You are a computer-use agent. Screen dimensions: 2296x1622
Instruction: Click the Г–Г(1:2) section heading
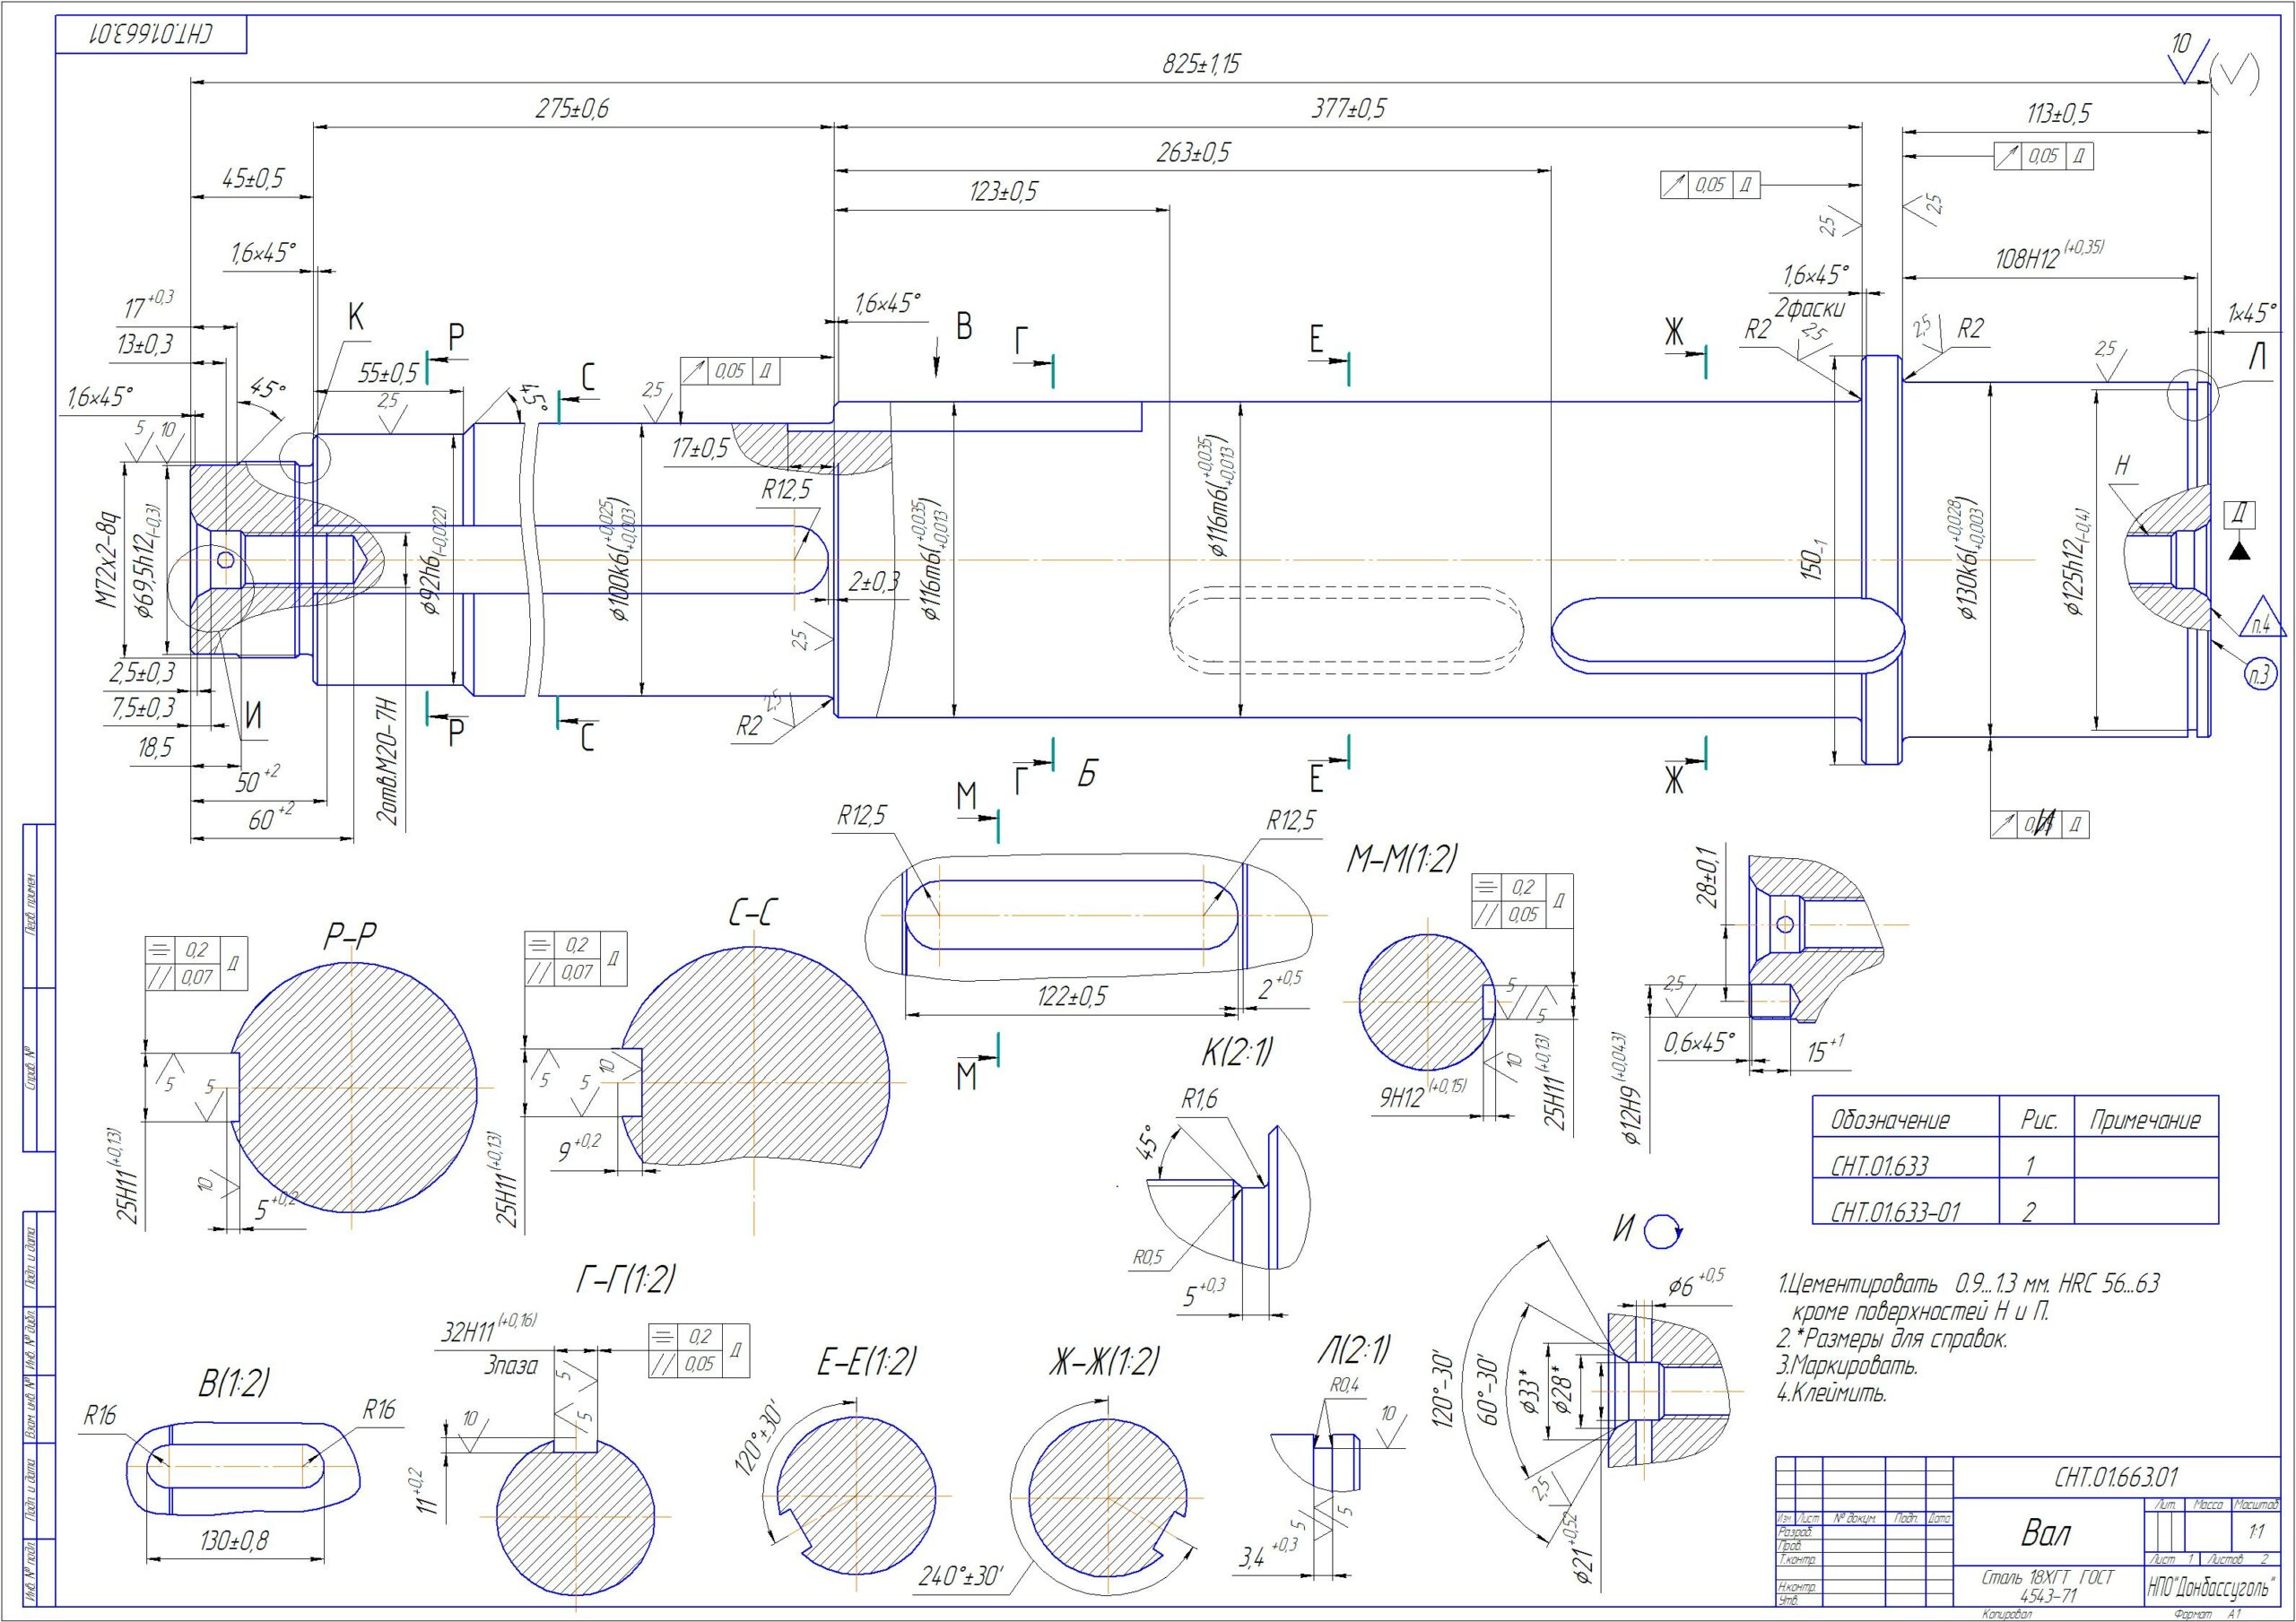(x=626, y=1278)
